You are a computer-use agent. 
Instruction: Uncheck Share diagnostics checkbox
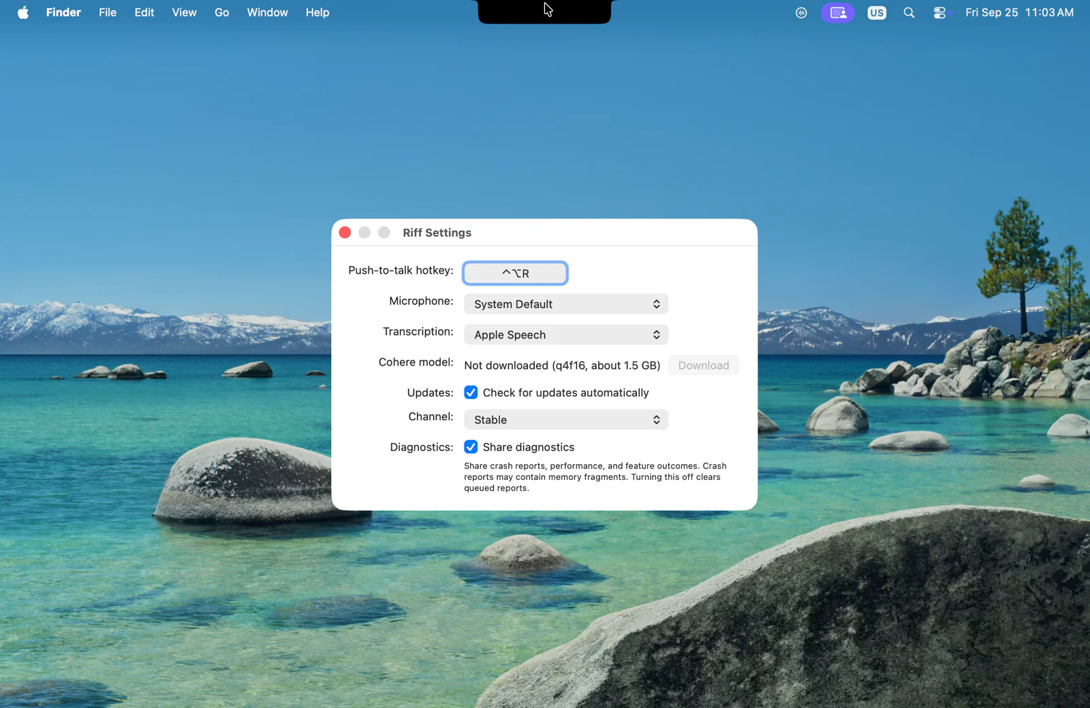[471, 447]
